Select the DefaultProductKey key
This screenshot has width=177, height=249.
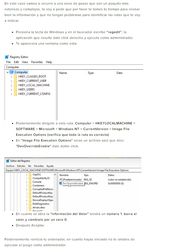point(42,193)
